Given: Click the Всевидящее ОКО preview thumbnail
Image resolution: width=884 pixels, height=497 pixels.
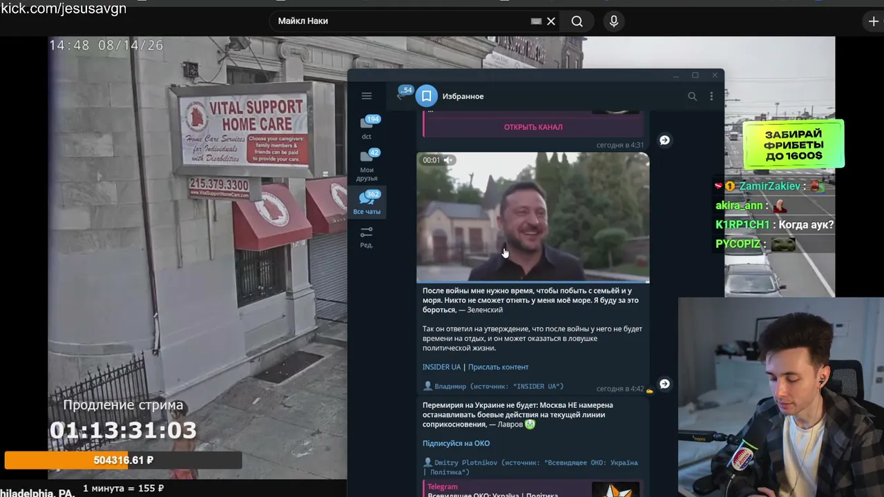Looking at the screenshot, I should (x=615, y=490).
